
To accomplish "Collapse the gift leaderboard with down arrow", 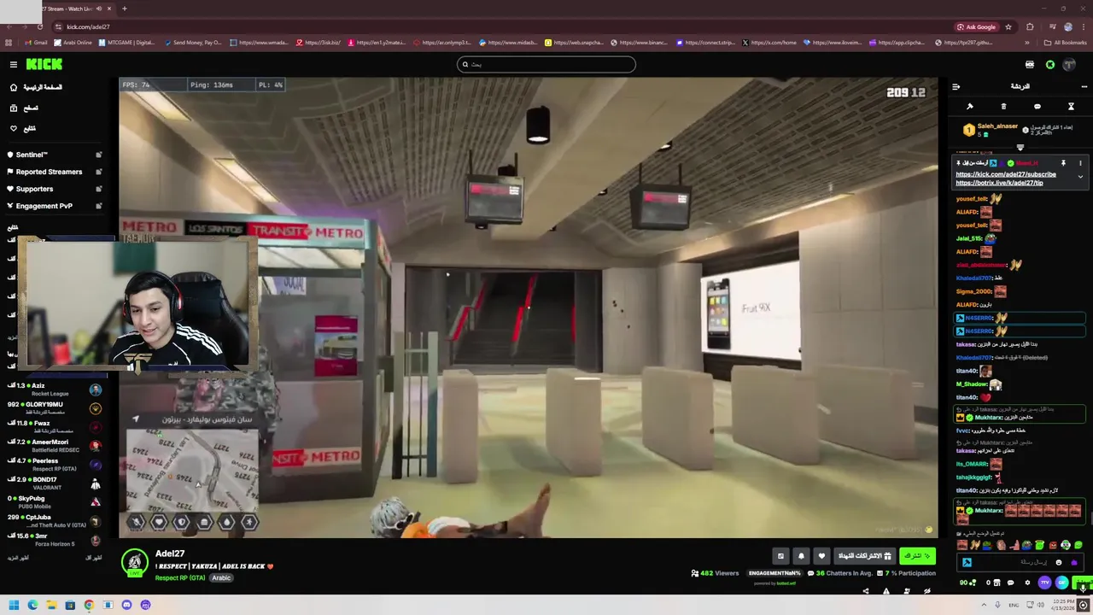I will pyautogui.click(x=1020, y=148).
